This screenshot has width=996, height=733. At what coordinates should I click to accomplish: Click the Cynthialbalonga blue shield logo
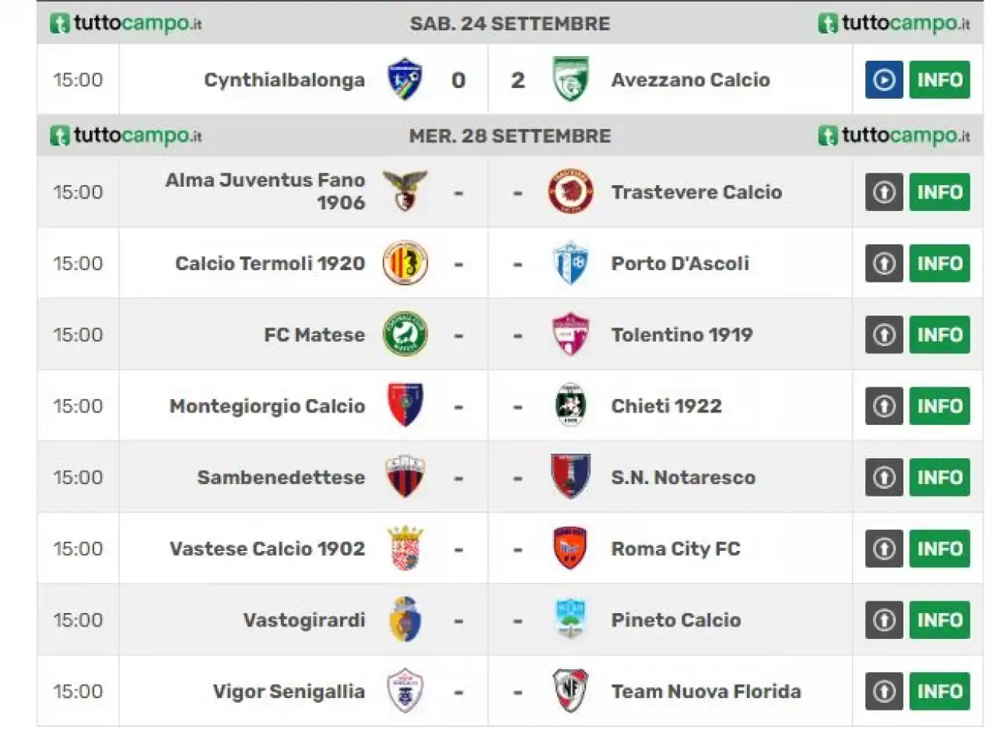(405, 79)
